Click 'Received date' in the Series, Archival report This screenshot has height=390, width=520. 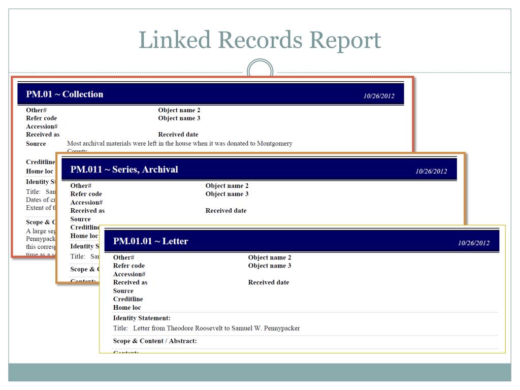click(226, 211)
